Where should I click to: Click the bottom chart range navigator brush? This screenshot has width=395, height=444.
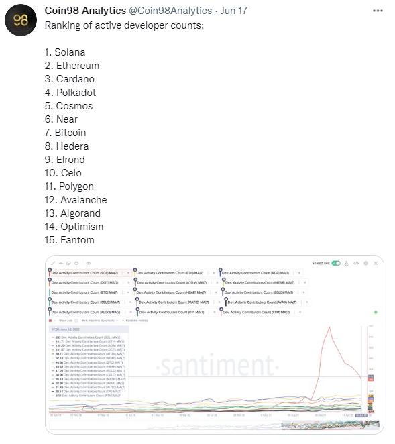click(x=330, y=425)
